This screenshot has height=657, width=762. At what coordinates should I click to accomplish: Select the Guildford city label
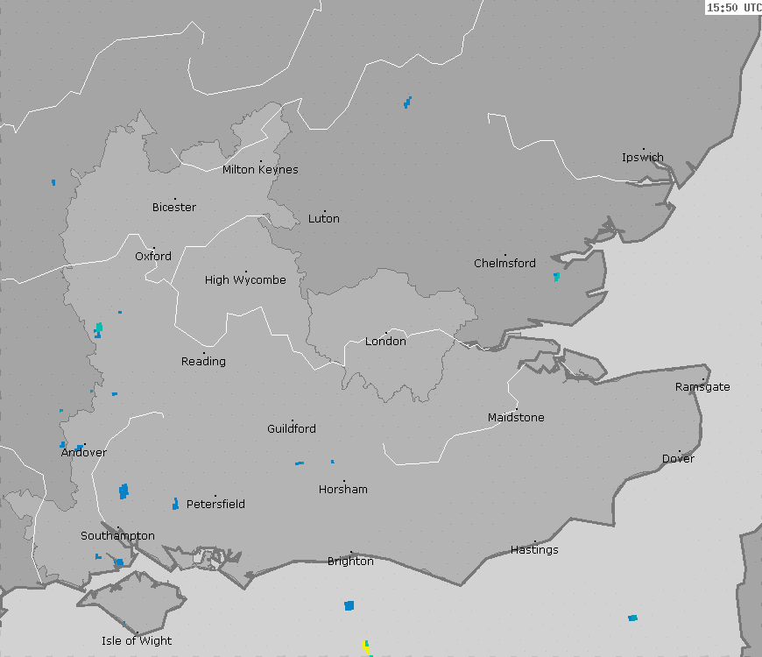pyautogui.click(x=292, y=429)
